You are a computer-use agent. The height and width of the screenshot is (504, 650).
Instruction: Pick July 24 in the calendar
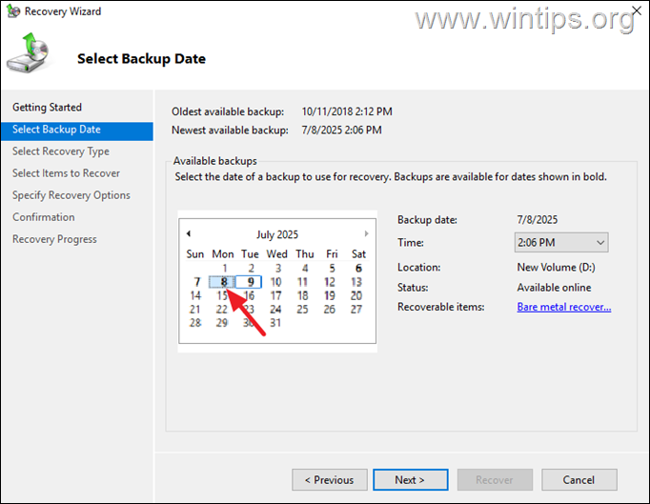[275, 310]
